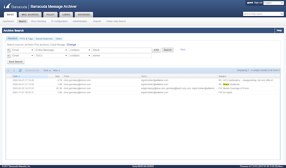Open the English language dropdown
The image size is (286, 168).
(x=273, y=3)
